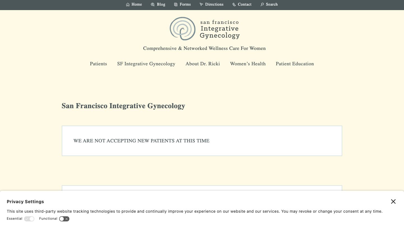Open the SF Integrative Gynecology menu
This screenshot has width=404, height=227.
point(146,64)
